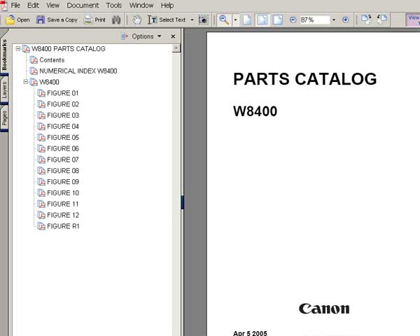Click the zoom in plus button

point(346,20)
